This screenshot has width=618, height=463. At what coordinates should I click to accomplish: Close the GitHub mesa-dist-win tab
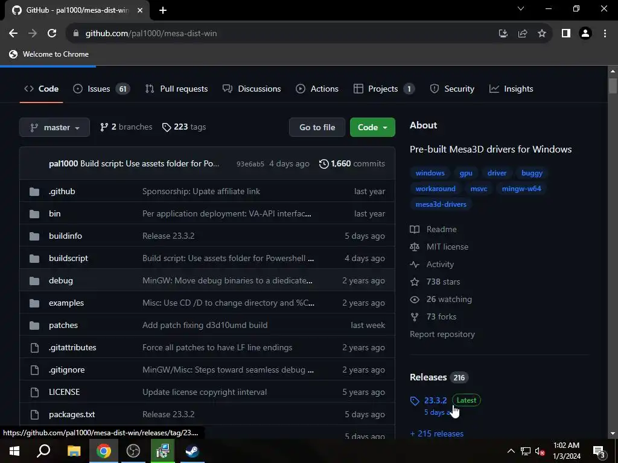pyautogui.click(x=140, y=10)
